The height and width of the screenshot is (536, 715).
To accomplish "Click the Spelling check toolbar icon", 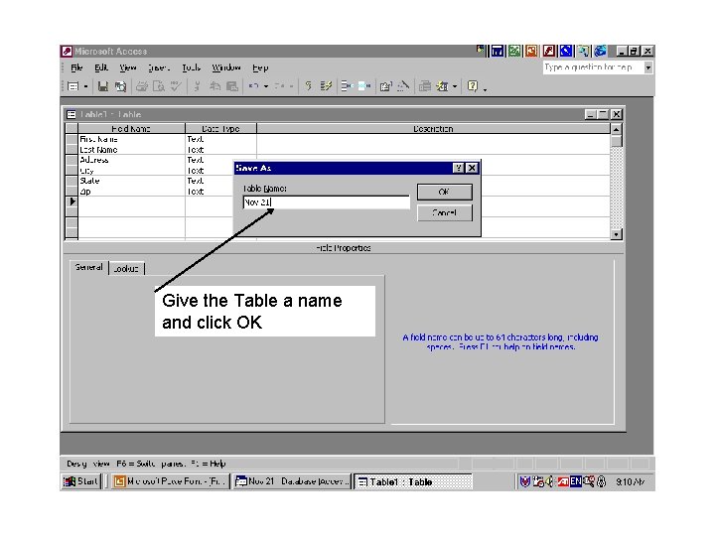I will tap(176, 86).
